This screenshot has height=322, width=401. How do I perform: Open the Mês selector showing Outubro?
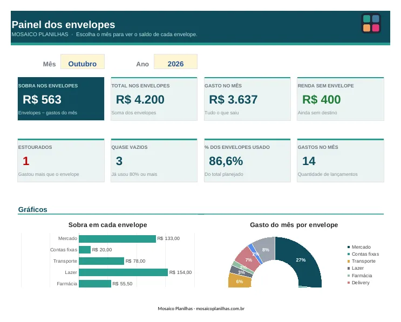point(83,61)
